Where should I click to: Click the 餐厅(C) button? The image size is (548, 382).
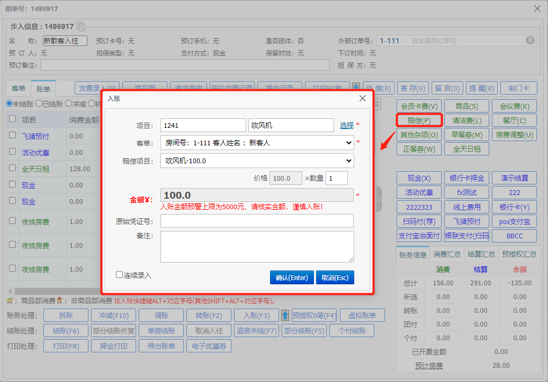[514, 120]
